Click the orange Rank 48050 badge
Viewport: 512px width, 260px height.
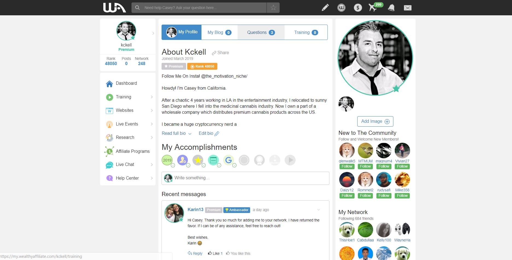[202, 66]
